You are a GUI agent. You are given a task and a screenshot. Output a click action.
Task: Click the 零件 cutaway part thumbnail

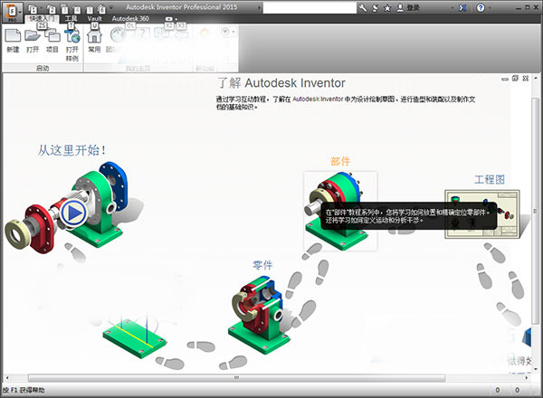click(x=260, y=314)
